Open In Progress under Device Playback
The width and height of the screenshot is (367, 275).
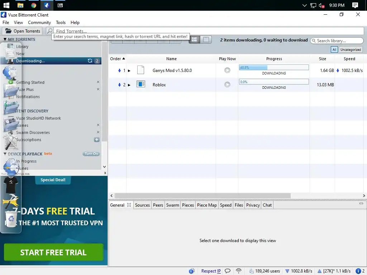click(x=26, y=161)
